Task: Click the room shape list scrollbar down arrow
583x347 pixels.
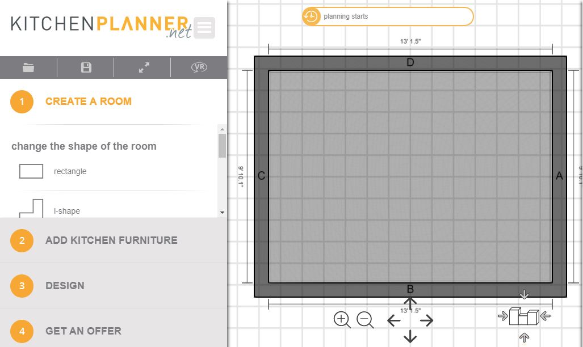Action: coord(222,212)
